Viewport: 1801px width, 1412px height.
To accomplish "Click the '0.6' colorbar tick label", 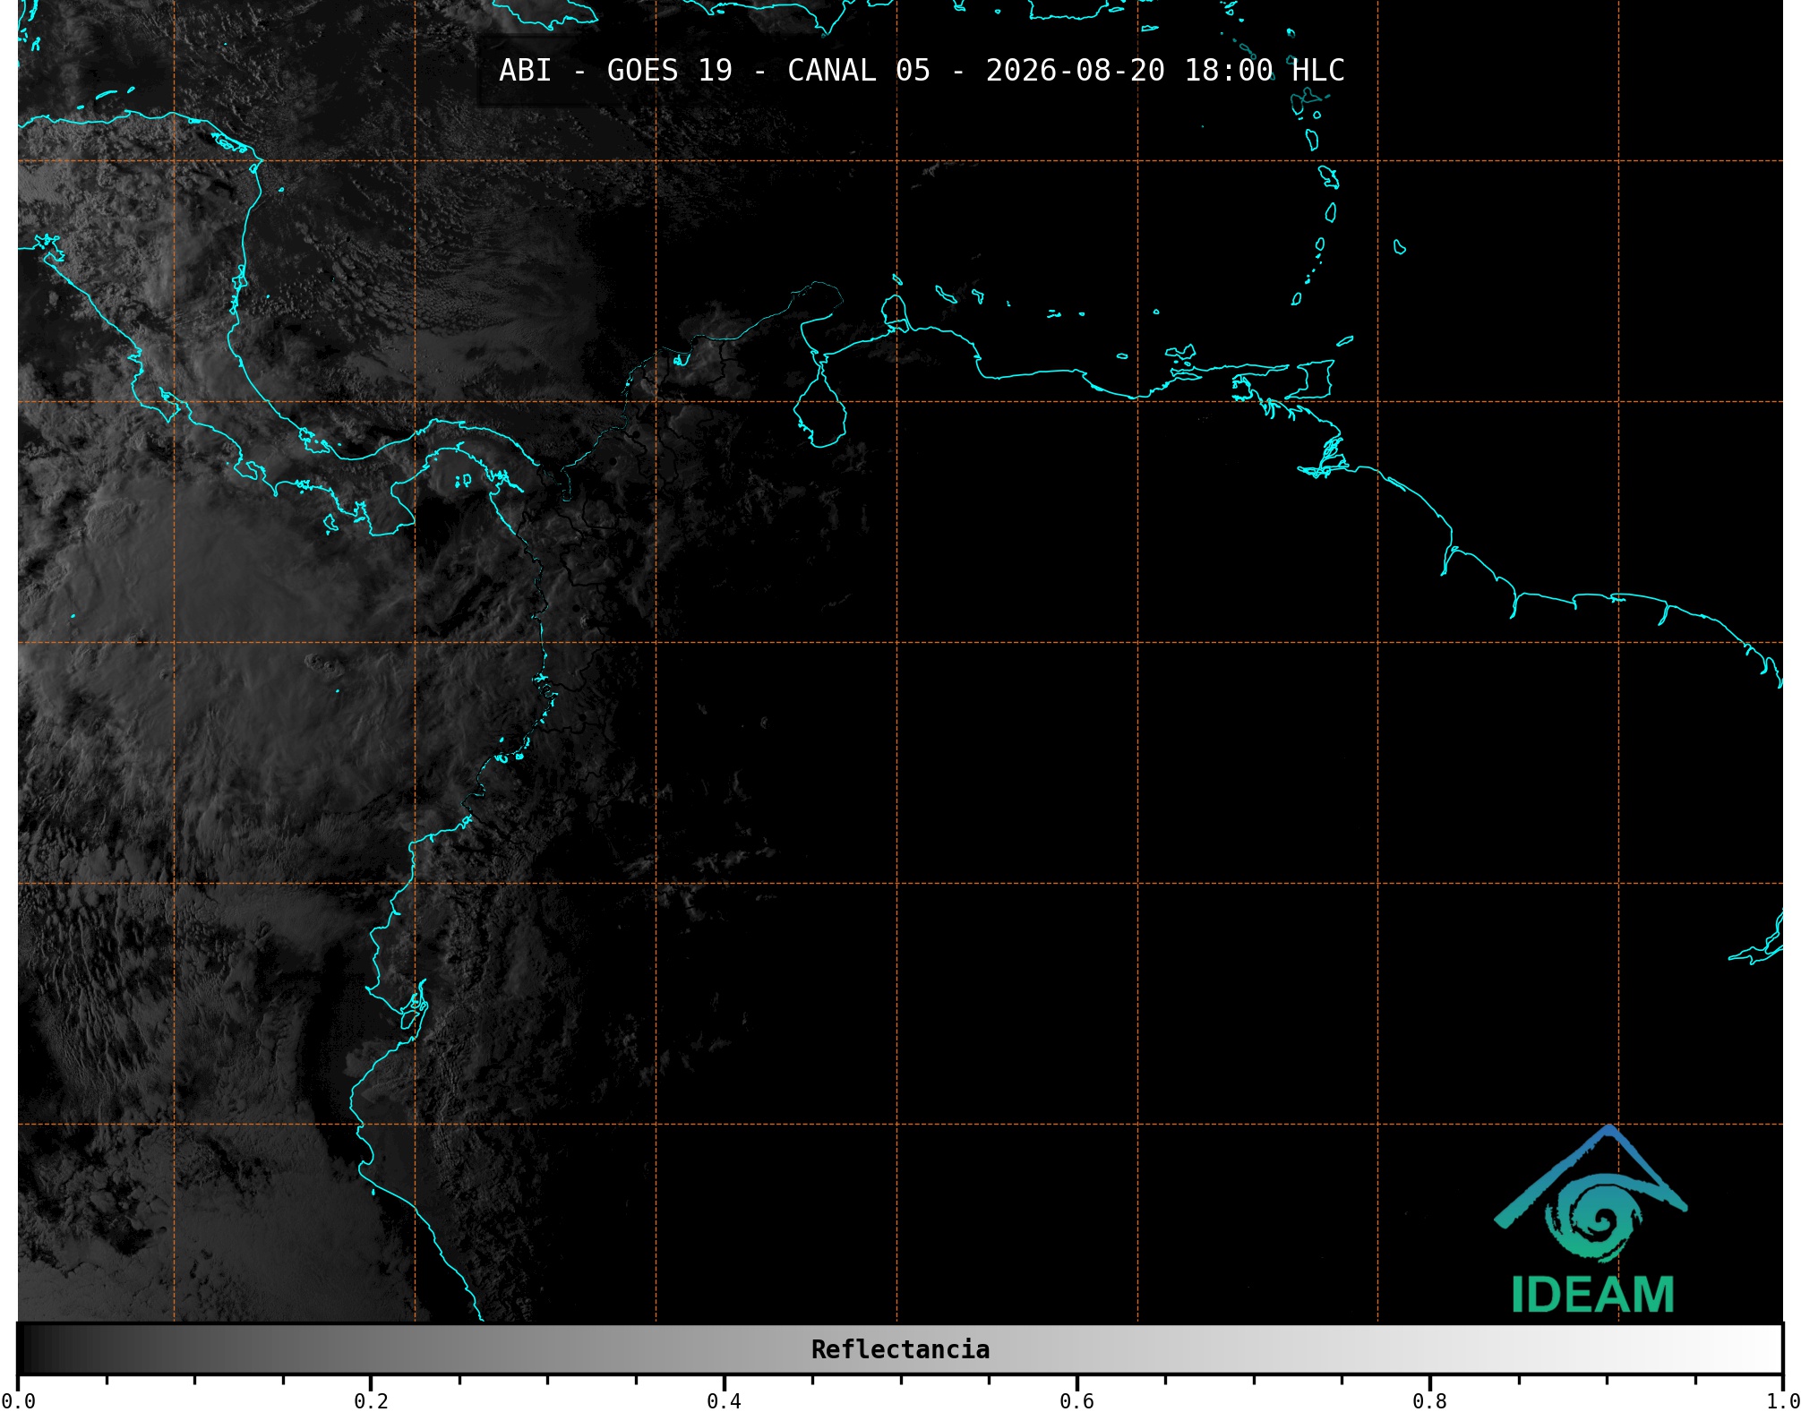I will click(x=1076, y=1400).
